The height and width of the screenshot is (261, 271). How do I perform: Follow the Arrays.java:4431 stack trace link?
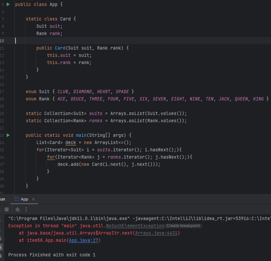coord(156,233)
